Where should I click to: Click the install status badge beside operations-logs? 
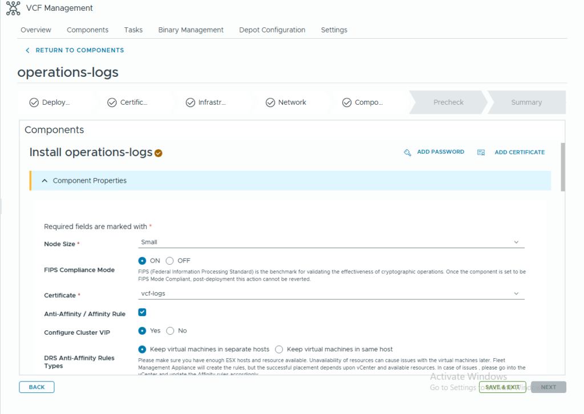pyautogui.click(x=159, y=153)
